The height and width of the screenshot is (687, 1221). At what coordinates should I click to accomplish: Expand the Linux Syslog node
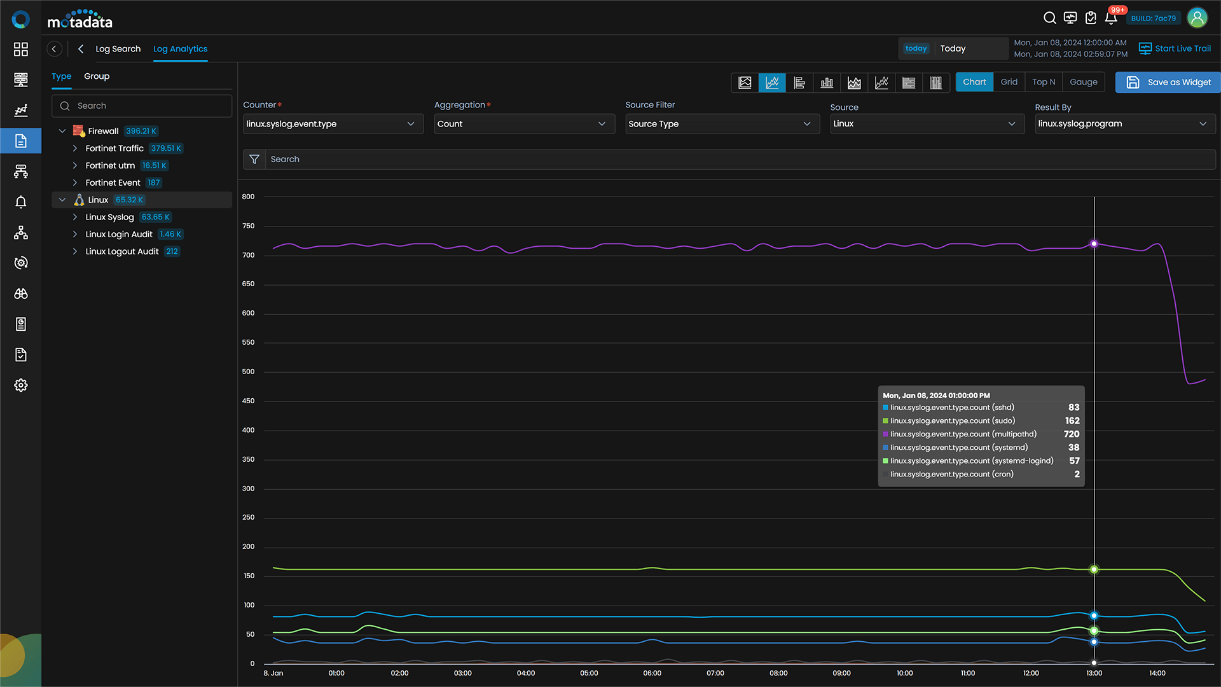(x=75, y=217)
